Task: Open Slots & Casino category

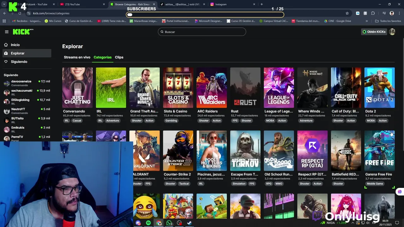Action: click(178, 88)
